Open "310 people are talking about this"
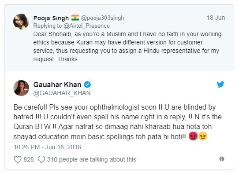 point(92,159)
